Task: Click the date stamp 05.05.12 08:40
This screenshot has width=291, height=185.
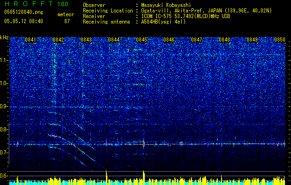Action: [24, 21]
